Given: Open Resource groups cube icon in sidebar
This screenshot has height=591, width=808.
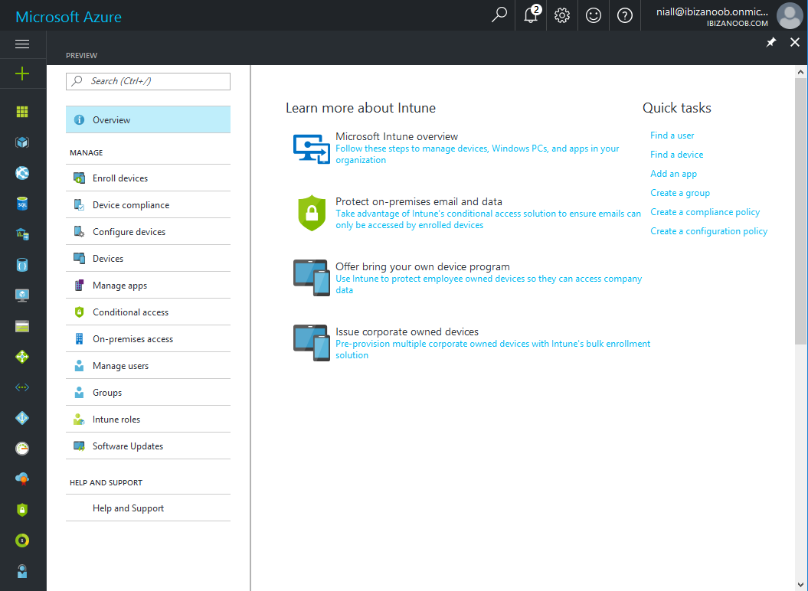Looking at the screenshot, I should (x=22, y=142).
